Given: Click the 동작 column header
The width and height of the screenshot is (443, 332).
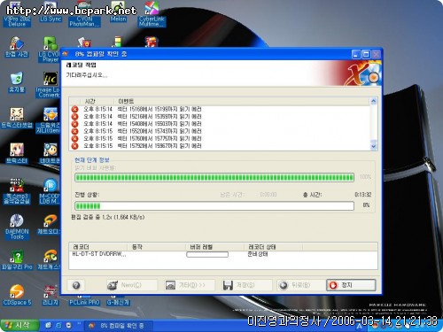Looking at the screenshot, I should 156,247.
